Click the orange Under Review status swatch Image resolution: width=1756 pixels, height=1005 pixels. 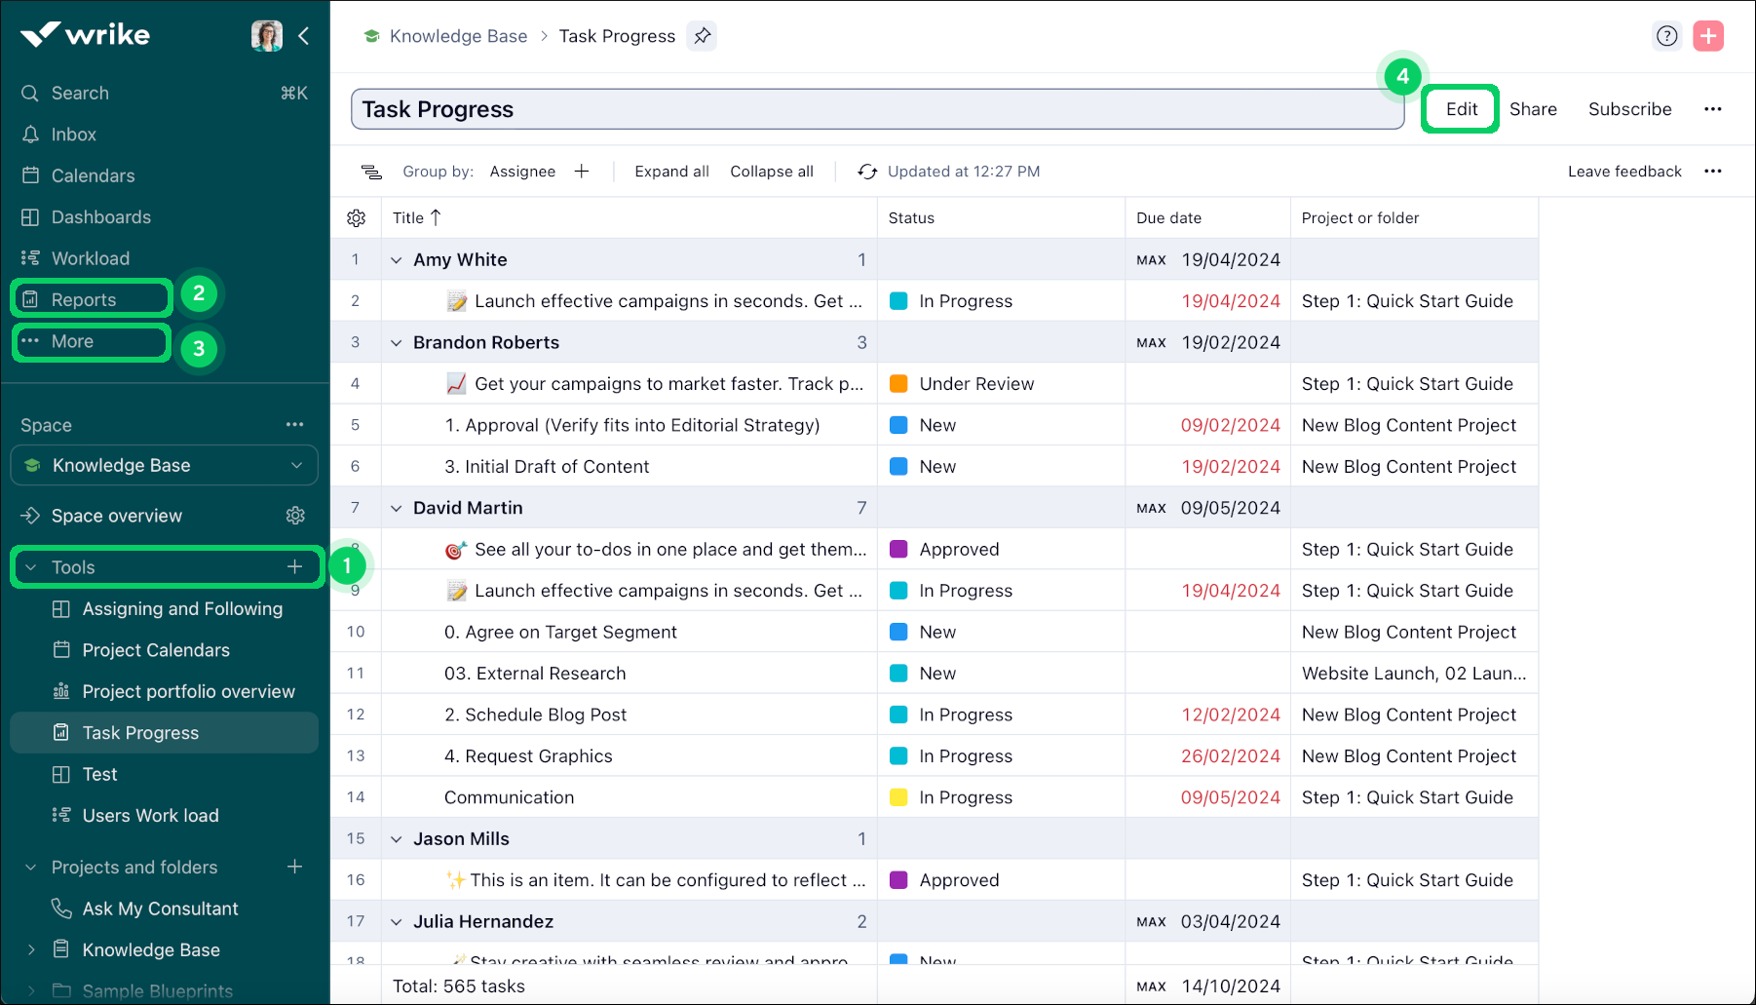(898, 384)
